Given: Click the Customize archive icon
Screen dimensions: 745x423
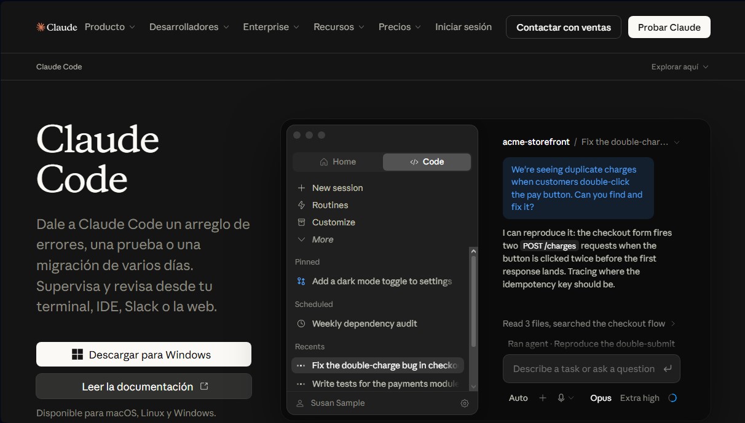Looking at the screenshot, I should pos(301,222).
